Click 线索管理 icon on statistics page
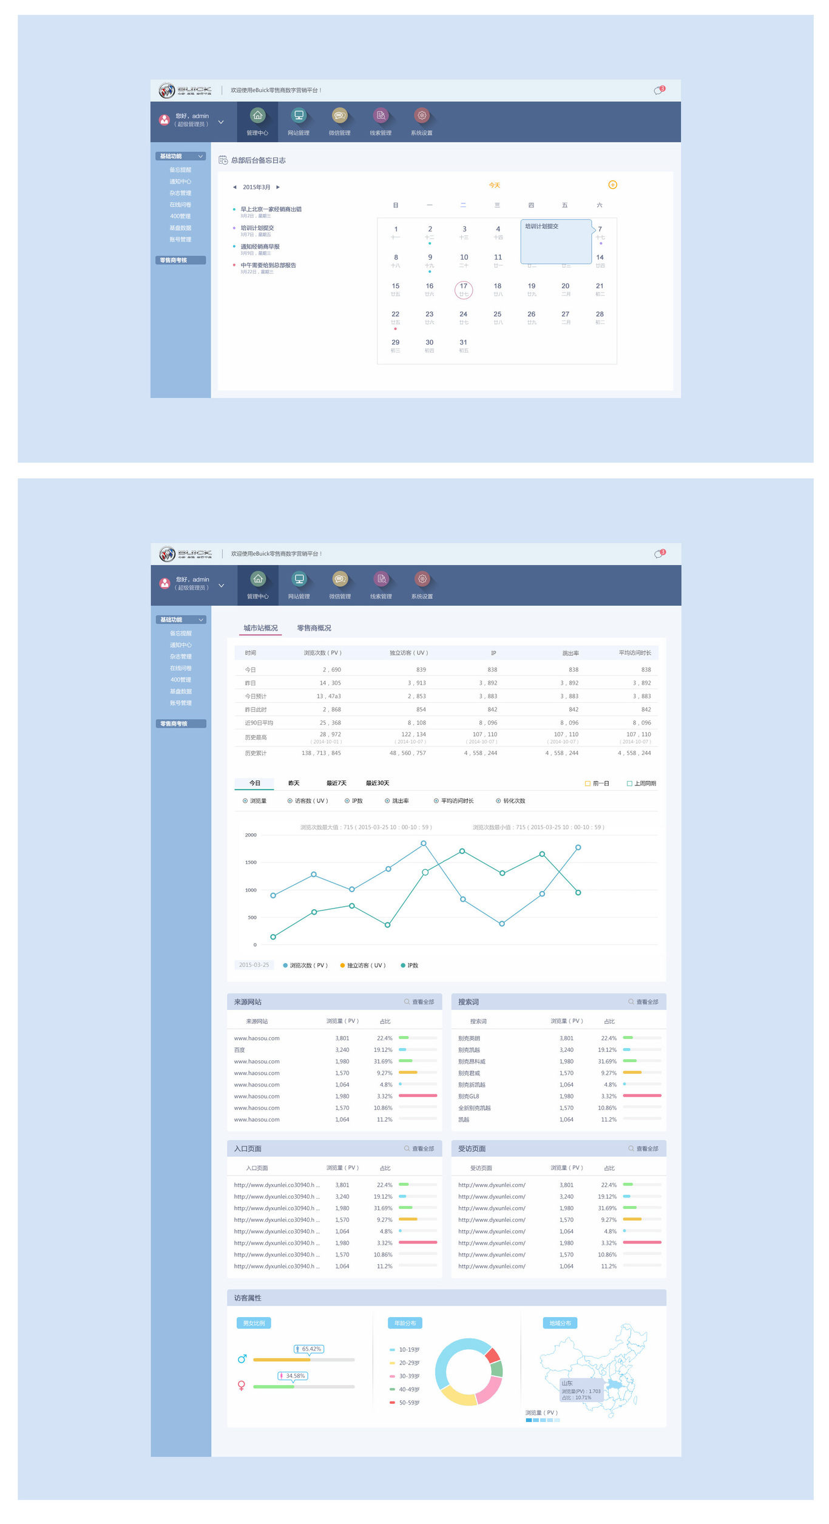The width and height of the screenshot is (829, 1524). point(381,579)
